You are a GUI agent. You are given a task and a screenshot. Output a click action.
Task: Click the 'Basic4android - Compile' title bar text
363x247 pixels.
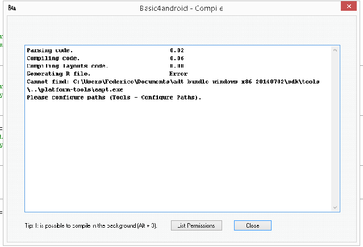coord(181,9)
